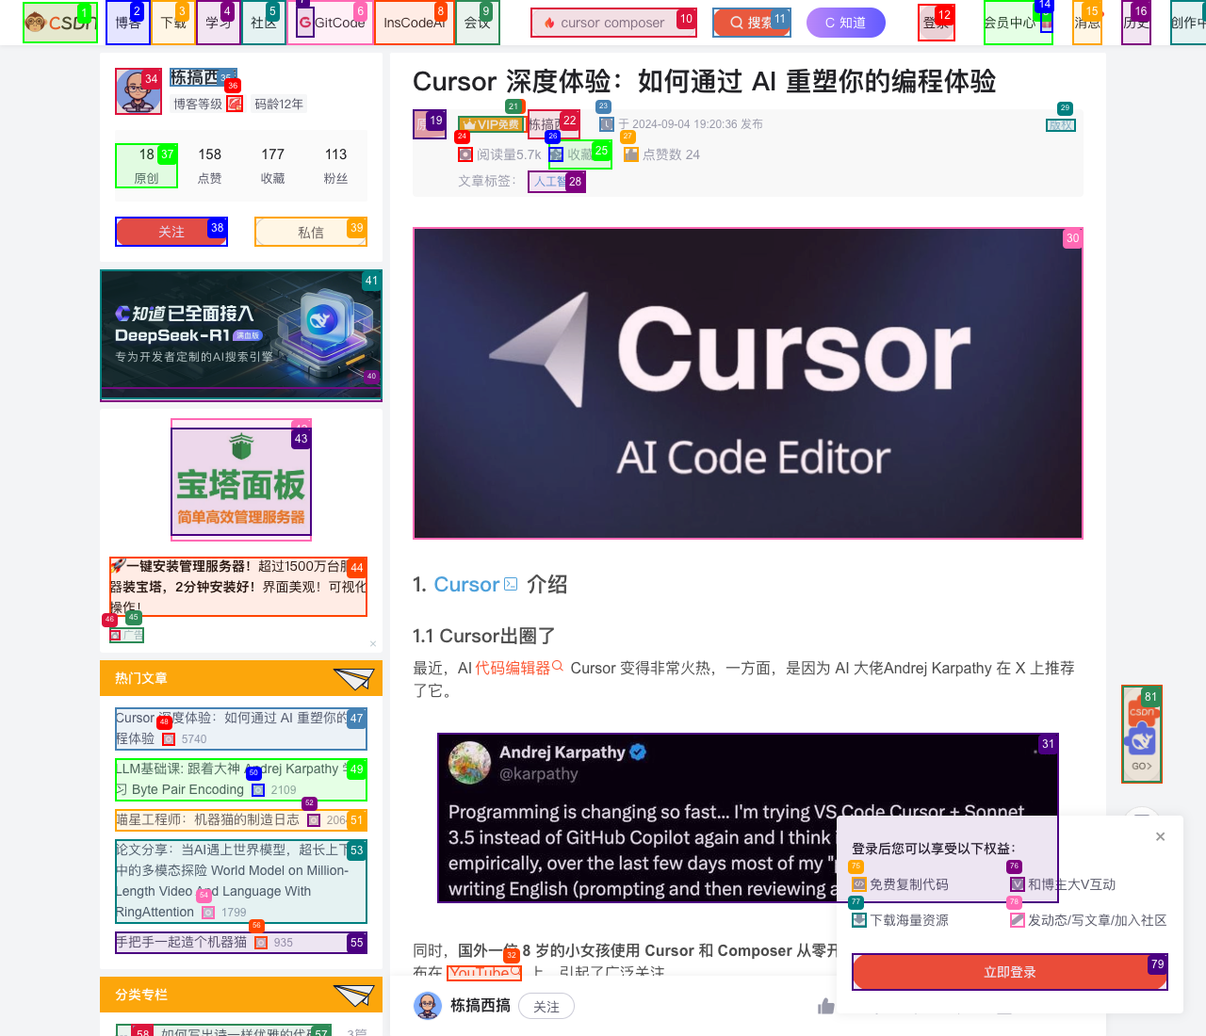
Task: Click the author avatar in the sidebar
Action: 139,91
